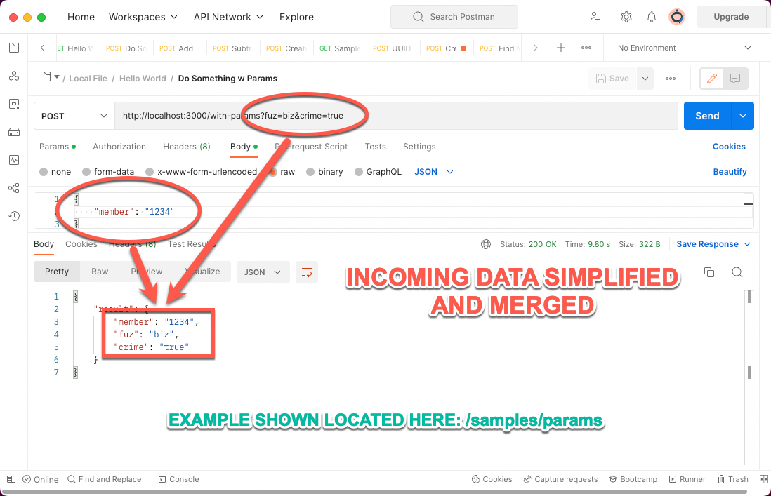Open the GET Sample request tab
Screen dimensions: 771x496
(x=340, y=48)
